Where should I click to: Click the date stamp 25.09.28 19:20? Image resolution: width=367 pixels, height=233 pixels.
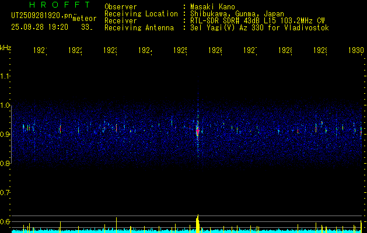(40, 27)
